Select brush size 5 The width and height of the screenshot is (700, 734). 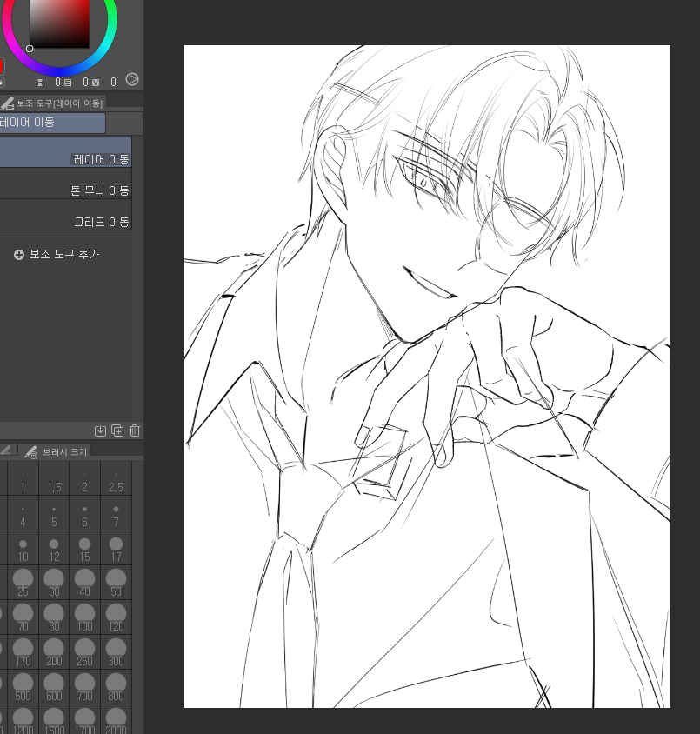click(54, 513)
